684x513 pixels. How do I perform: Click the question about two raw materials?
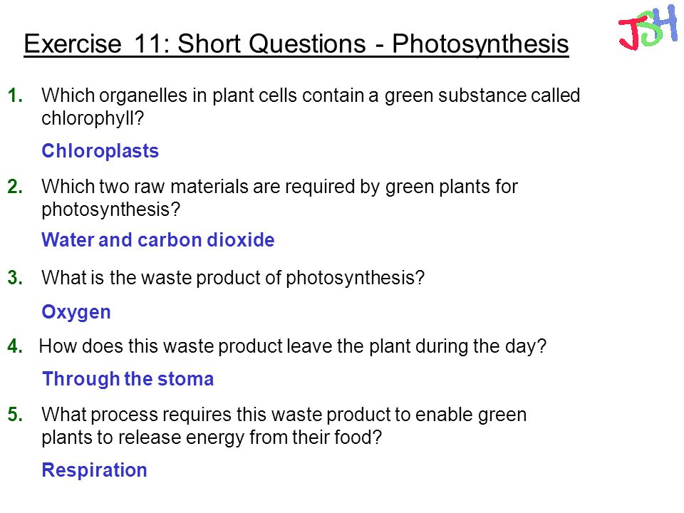click(x=279, y=198)
